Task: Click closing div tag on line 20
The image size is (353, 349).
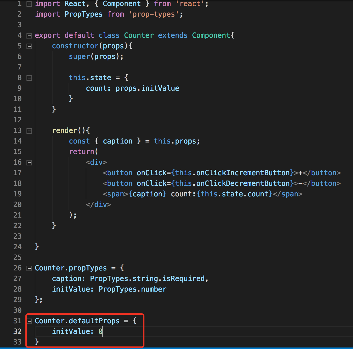Action: (98, 204)
